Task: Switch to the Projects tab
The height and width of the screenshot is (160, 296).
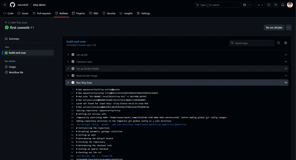Action: (x=78, y=13)
